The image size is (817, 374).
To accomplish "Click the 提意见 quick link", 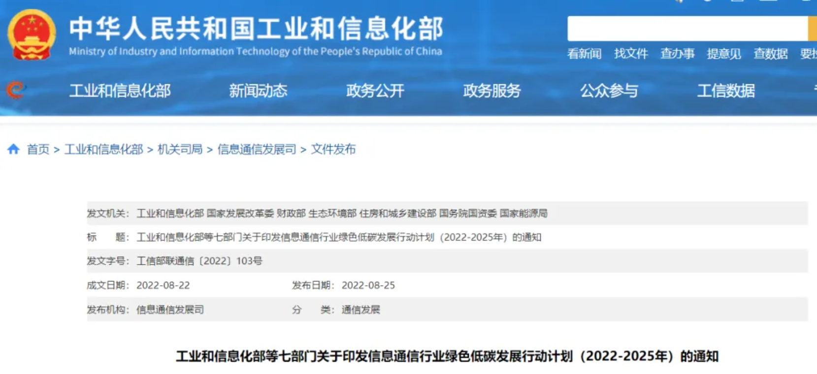I will coord(723,54).
